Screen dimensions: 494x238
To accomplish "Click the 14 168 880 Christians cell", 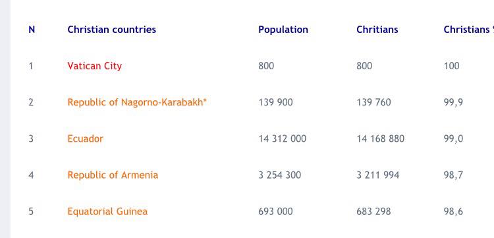I will (x=381, y=138).
